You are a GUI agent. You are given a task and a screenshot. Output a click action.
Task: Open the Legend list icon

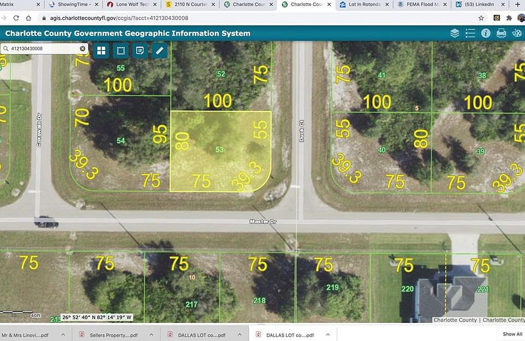click(470, 33)
